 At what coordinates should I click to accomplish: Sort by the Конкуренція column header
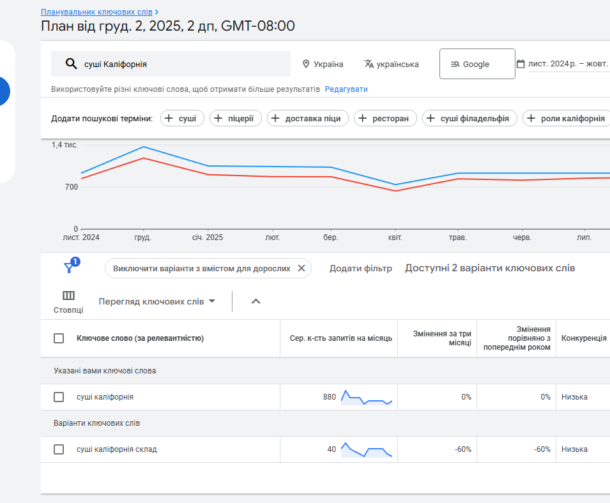[583, 338]
